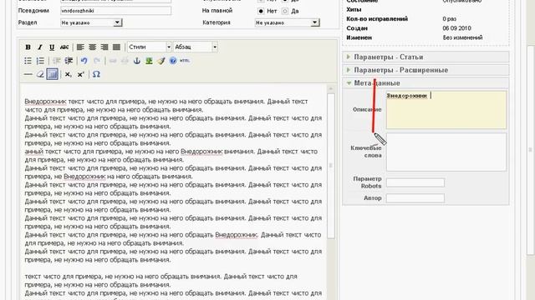
Task: Redo the last undone edit
Action: pyautogui.click(x=97, y=61)
